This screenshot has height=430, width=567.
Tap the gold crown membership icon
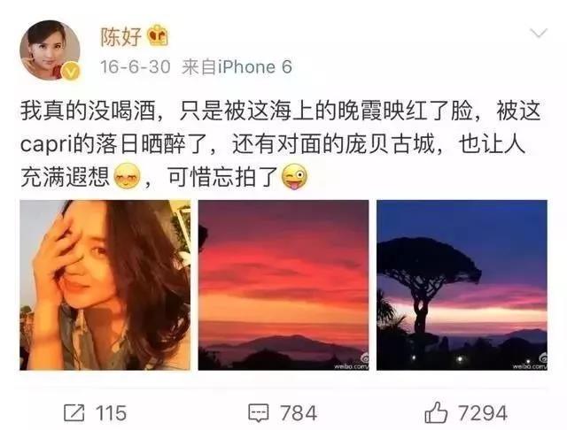[159, 35]
